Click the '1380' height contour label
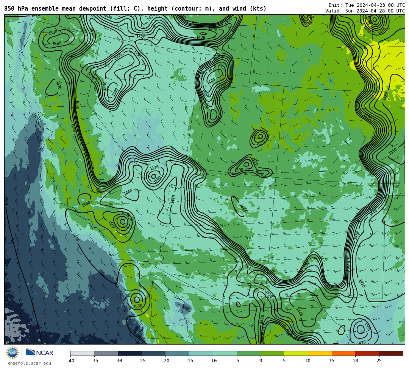This screenshot has height=368, width=409. point(386,96)
